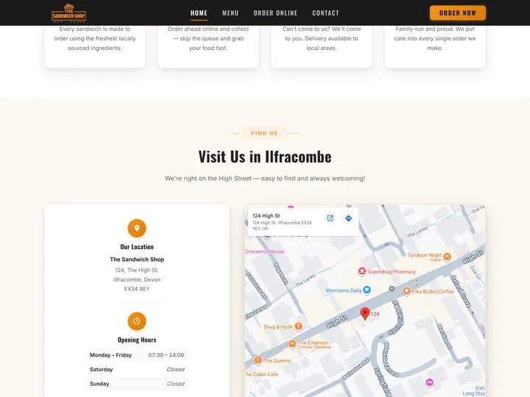Select Superdrug Pharmacy map pin

362,271
